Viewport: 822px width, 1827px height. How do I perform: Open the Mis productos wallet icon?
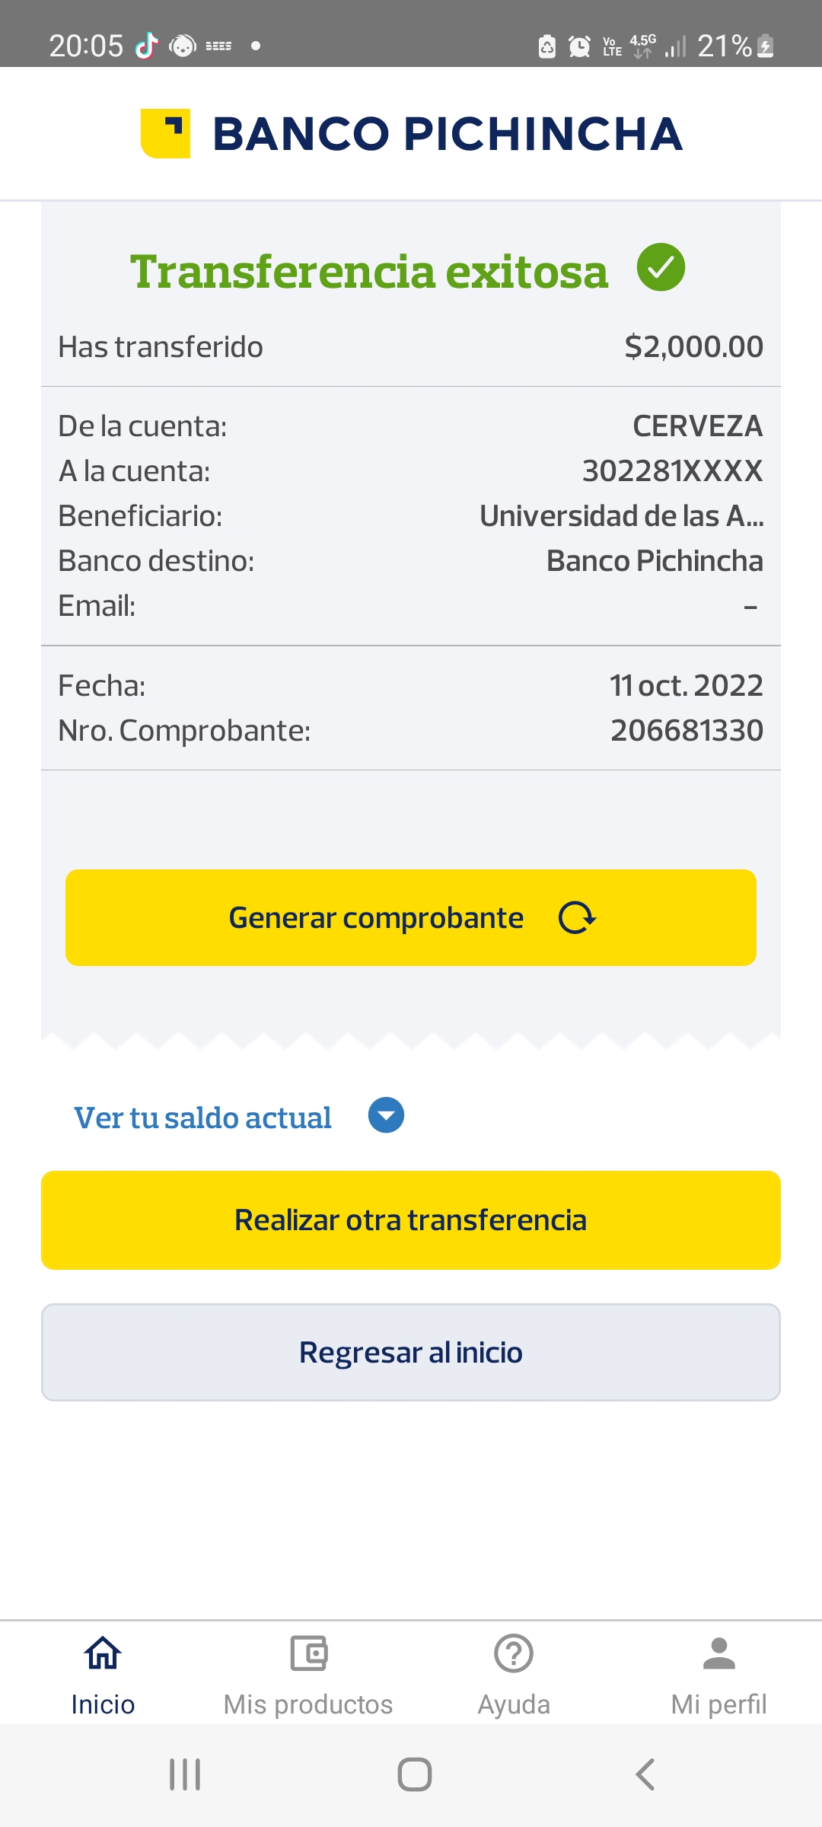[x=308, y=1653]
